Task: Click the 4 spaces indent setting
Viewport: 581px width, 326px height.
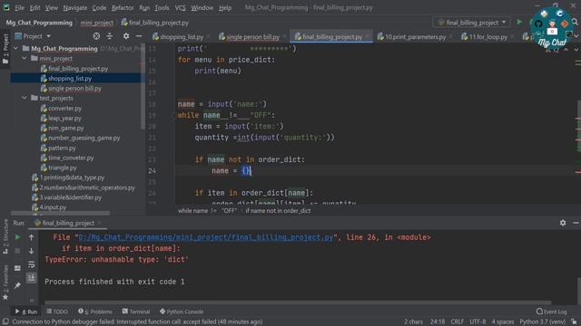Action: (502, 321)
